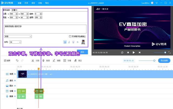173x109 pixels.
Task: Toggle the 对齐 snap checkbox
Action: pos(5,61)
